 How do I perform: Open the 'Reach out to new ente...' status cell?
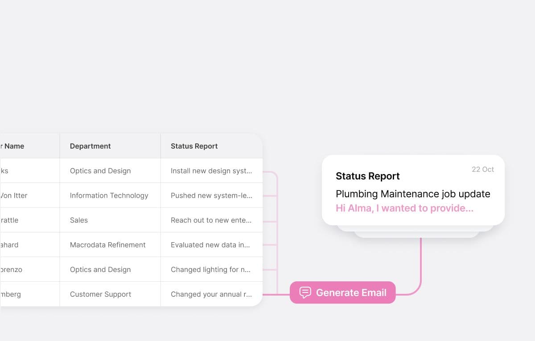pos(211,220)
